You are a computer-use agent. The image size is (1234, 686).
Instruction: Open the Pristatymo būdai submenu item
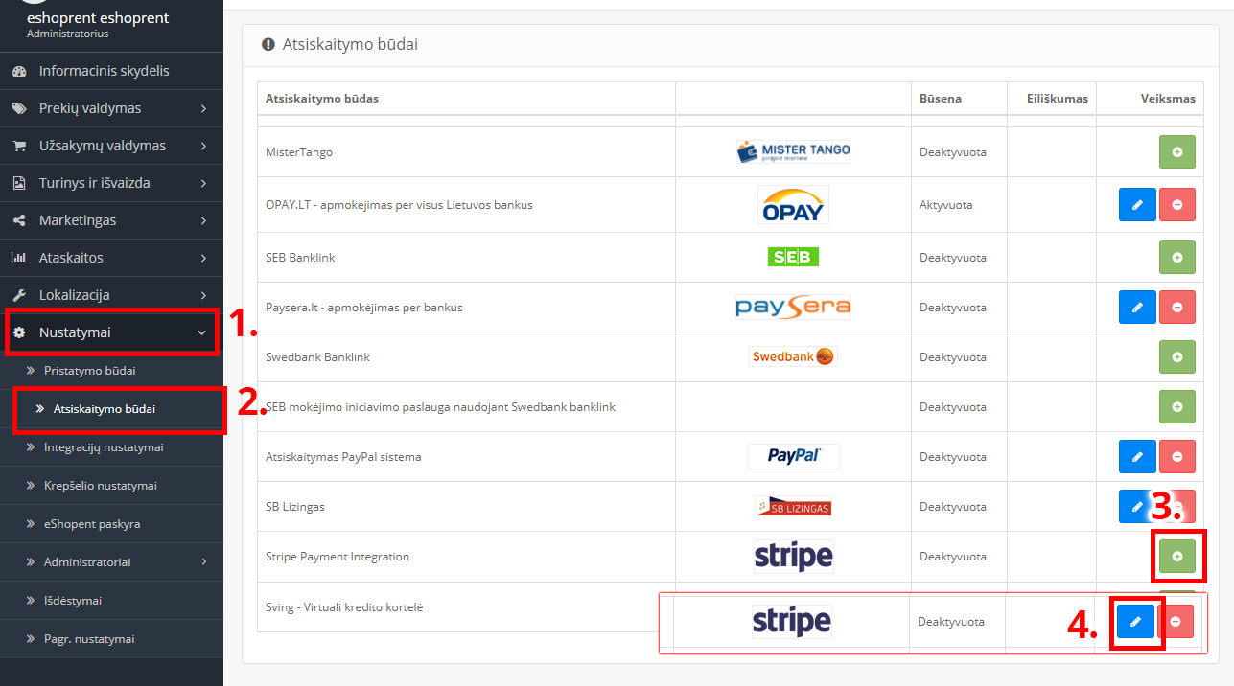(x=111, y=370)
